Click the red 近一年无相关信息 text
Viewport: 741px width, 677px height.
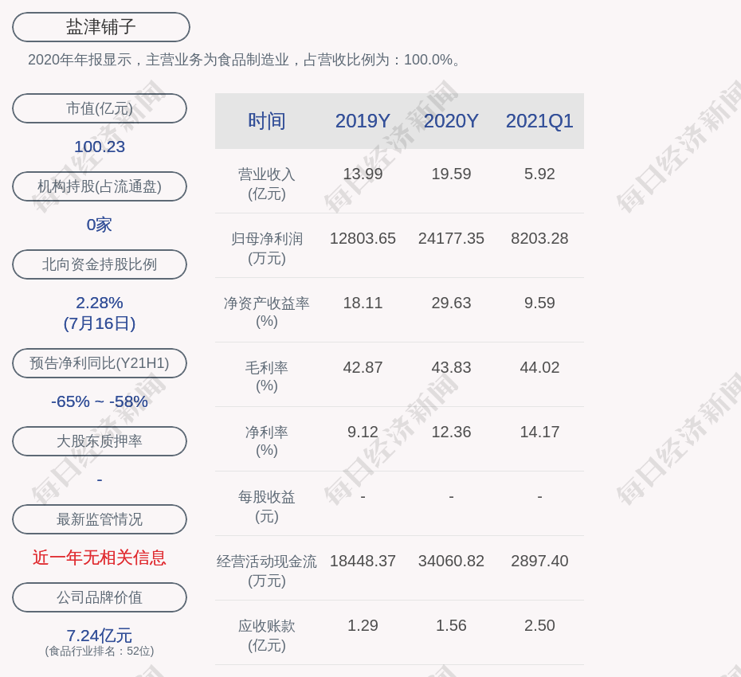click(100, 558)
